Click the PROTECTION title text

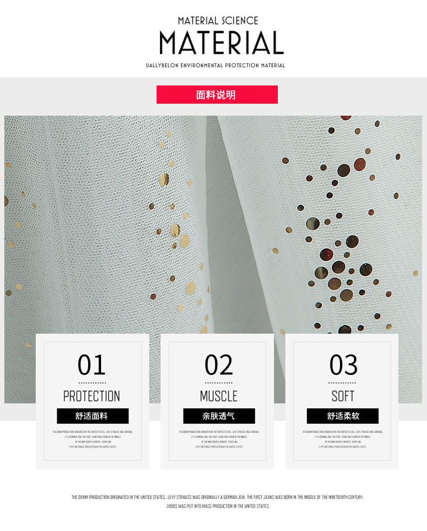pyautogui.click(x=92, y=396)
